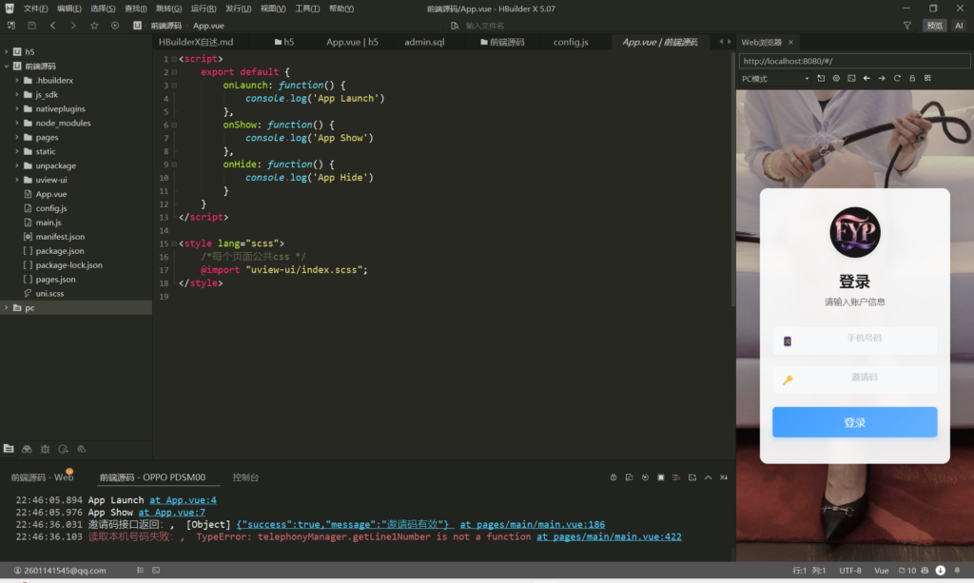
Task: Click the blue 登录 login button
Action: point(855,422)
